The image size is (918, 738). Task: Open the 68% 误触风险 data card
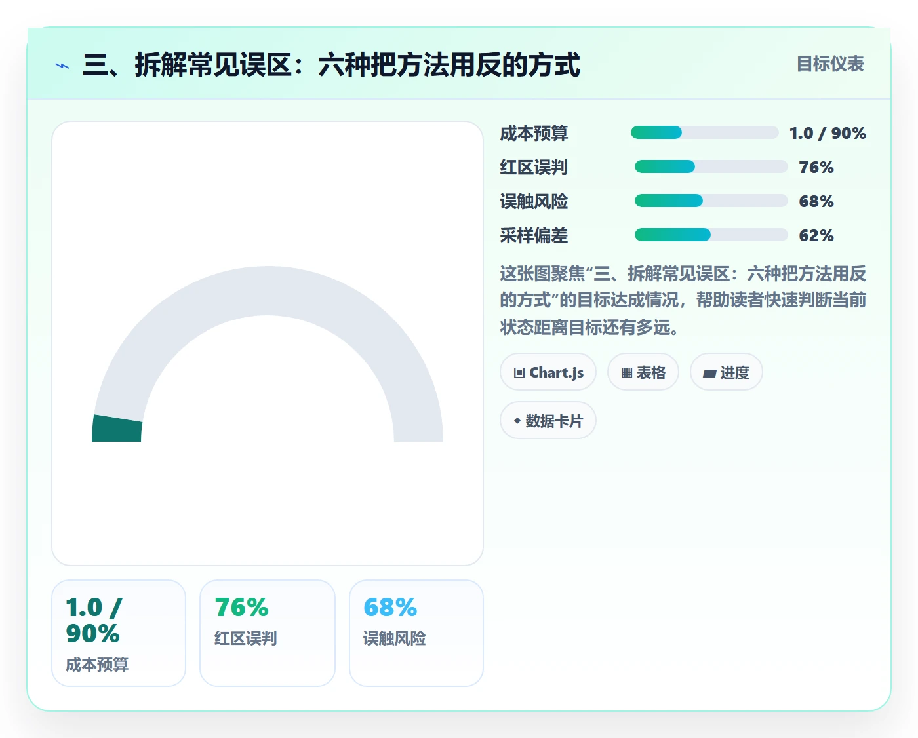tap(416, 633)
